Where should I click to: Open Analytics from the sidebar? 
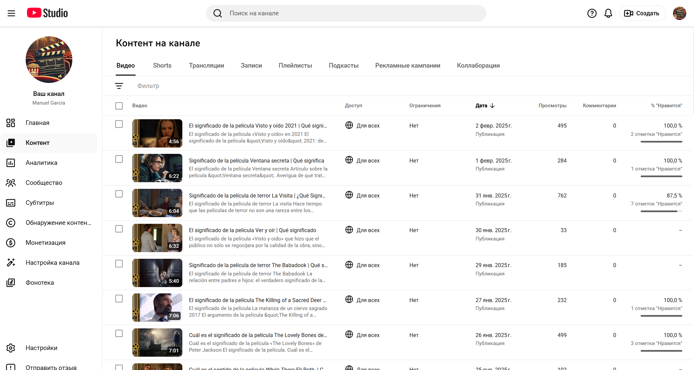click(41, 163)
